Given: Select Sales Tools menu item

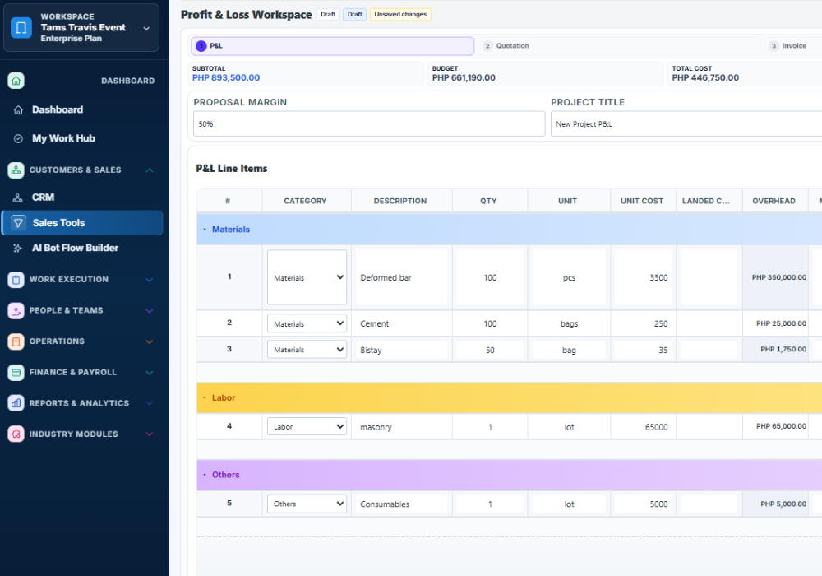Looking at the screenshot, I should [82, 223].
